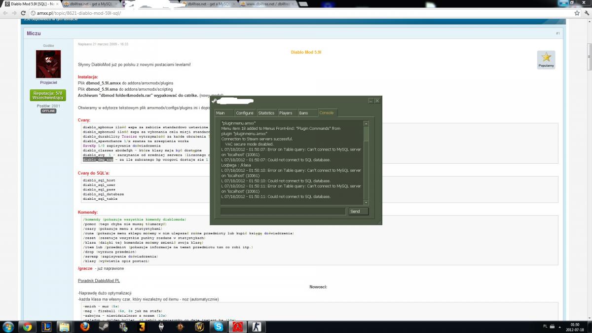Click the PL language indicator in the tray
The image size is (592, 333).
tap(545, 327)
